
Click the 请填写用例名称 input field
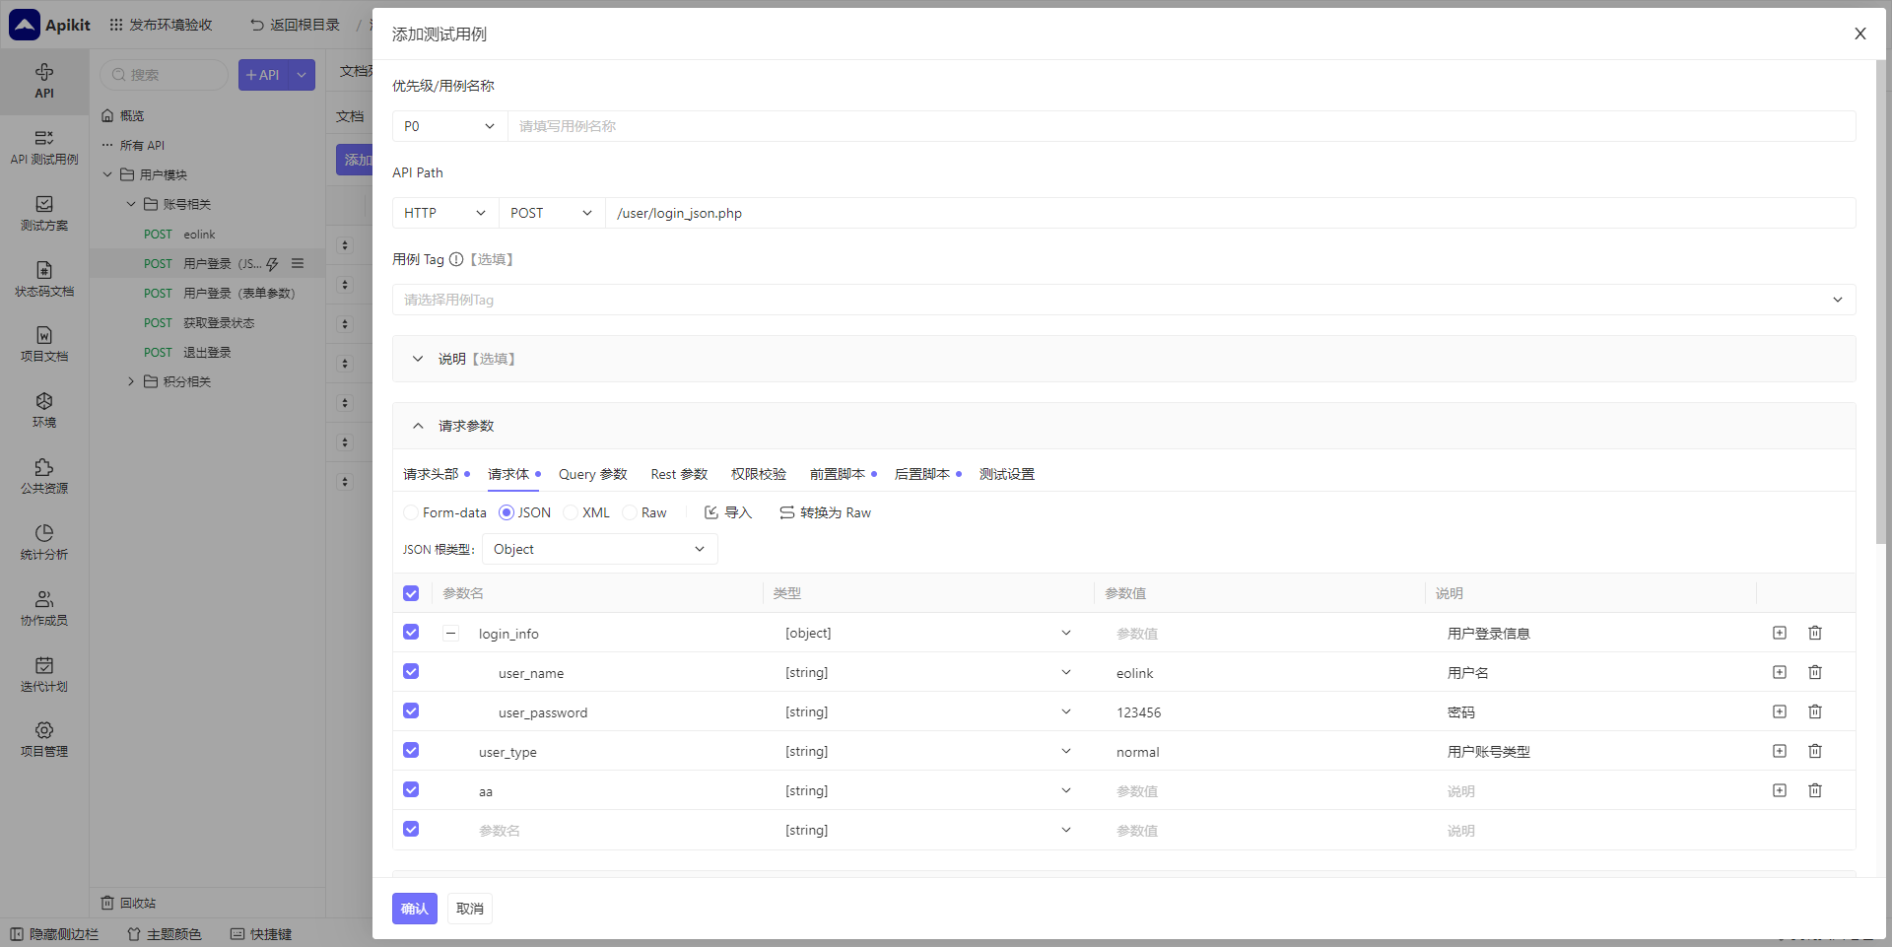[1182, 126]
